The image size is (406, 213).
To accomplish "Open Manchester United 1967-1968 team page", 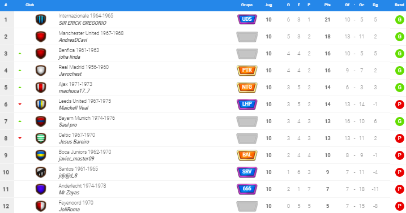I will (x=91, y=33).
